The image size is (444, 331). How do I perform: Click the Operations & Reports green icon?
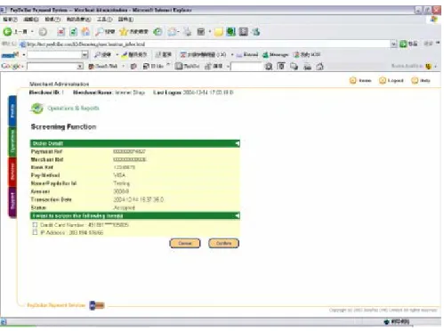click(x=37, y=109)
